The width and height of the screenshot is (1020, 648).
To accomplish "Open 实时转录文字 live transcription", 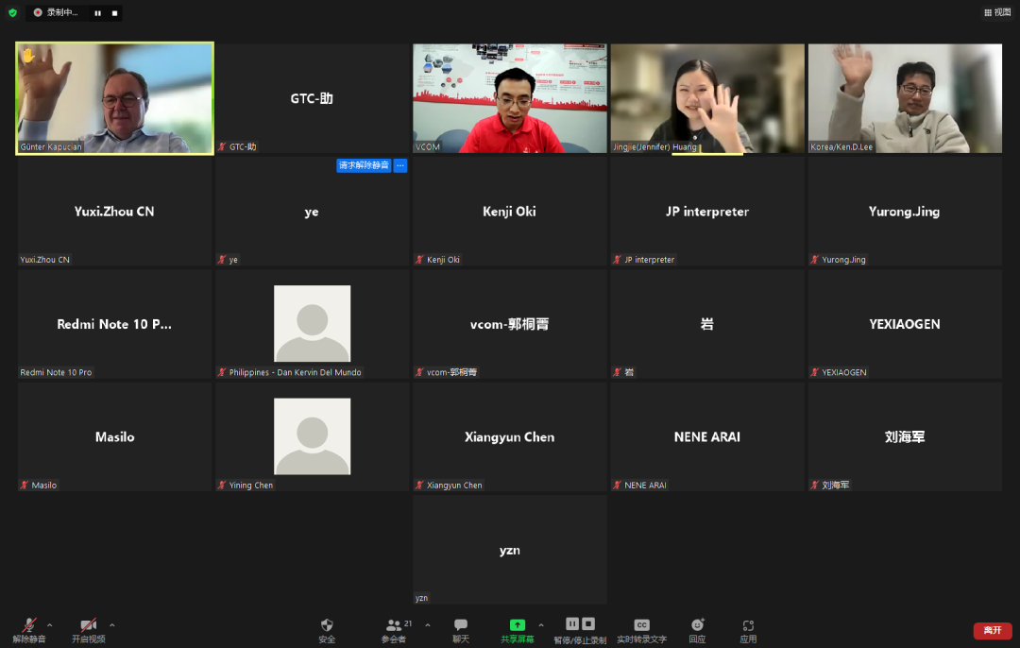I will coord(641,628).
